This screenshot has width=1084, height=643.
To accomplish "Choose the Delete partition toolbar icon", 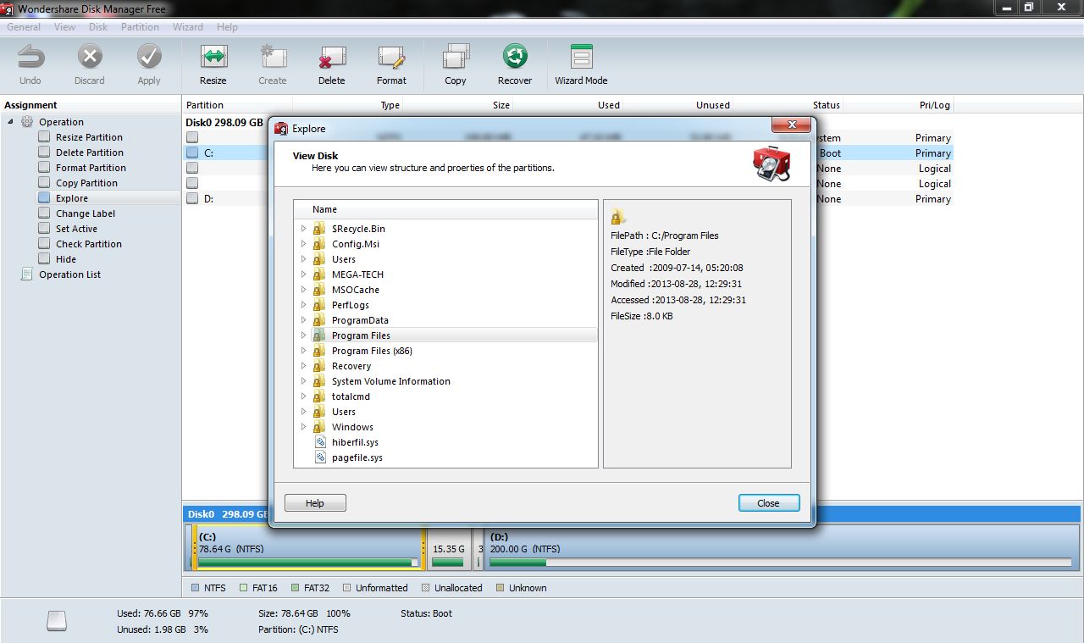I will pyautogui.click(x=332, y=58).
